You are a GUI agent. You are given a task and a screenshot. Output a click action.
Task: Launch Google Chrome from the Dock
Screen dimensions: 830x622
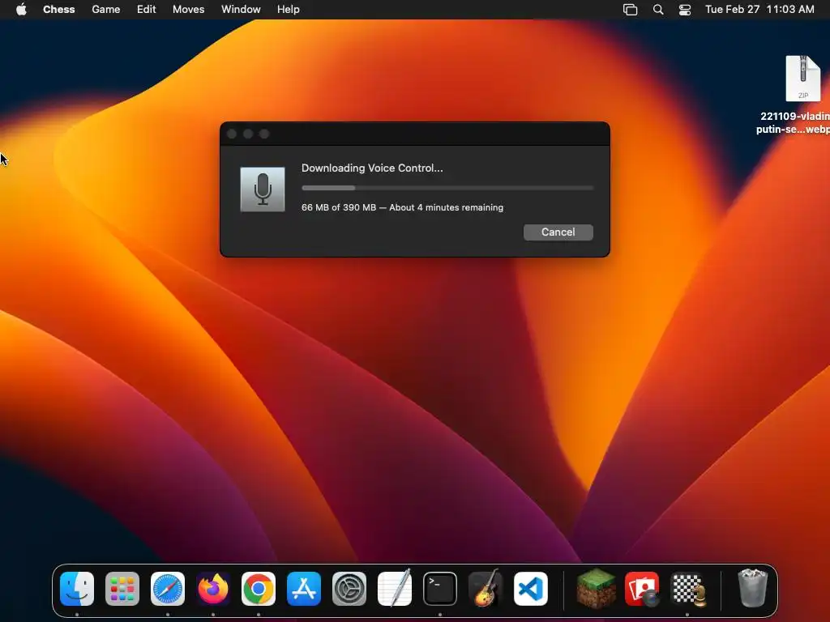pyautogui.click(x=259, y=589)
